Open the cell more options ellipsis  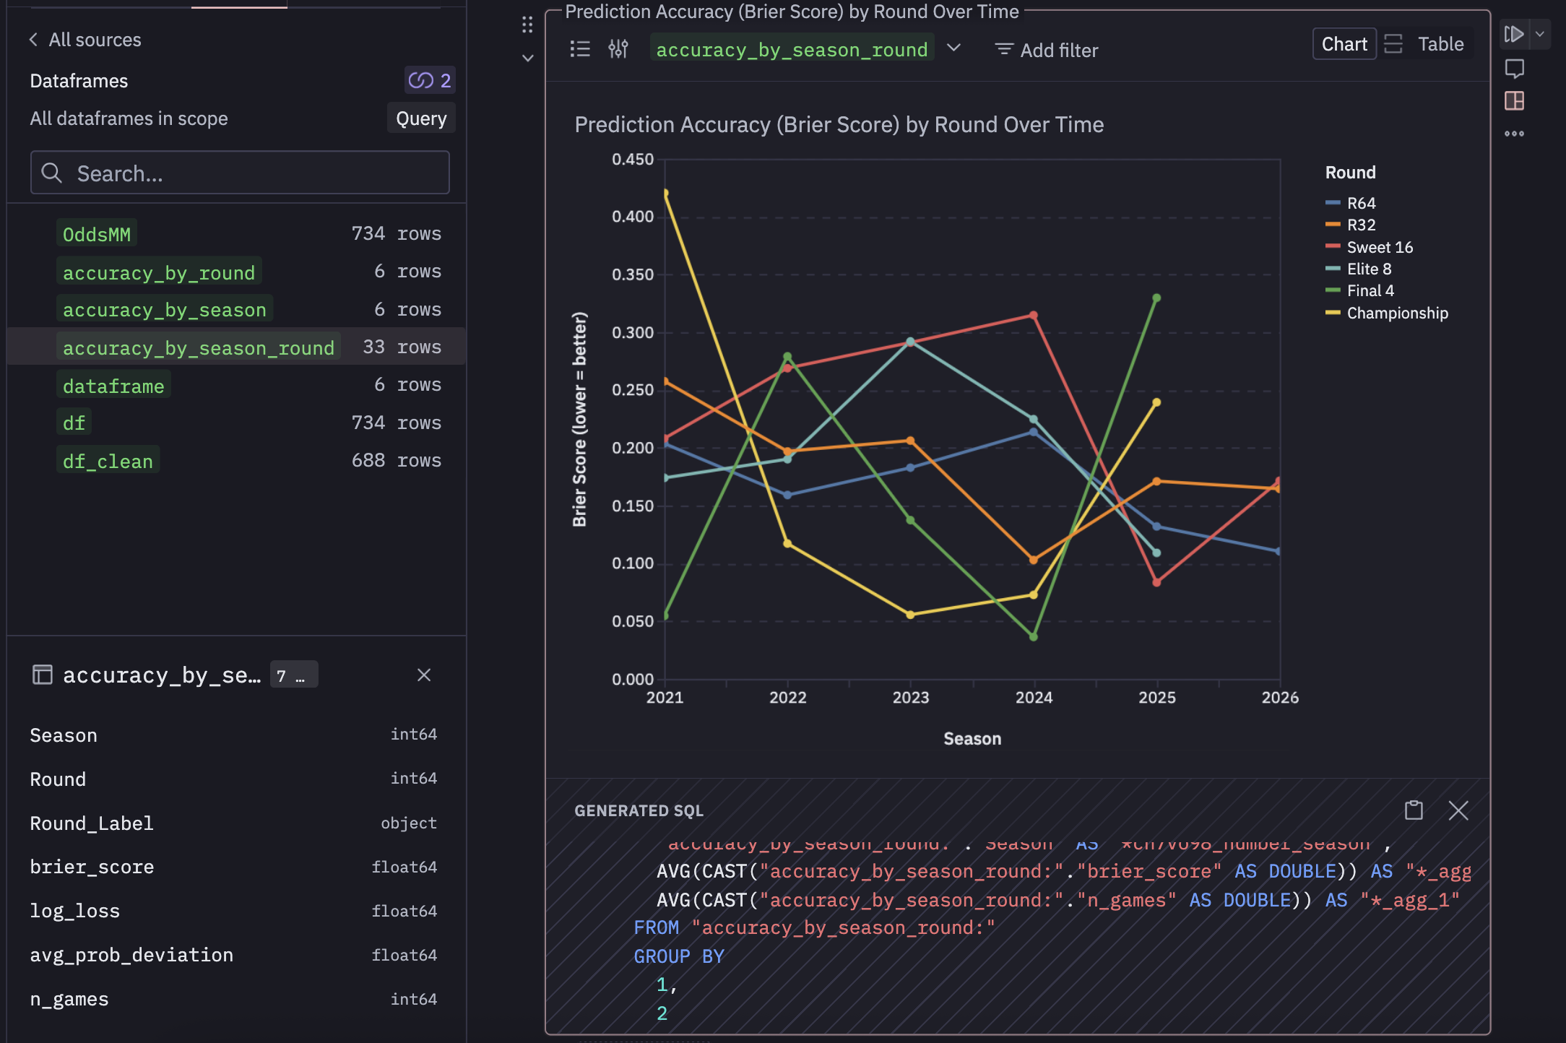tap(1514, 134)
